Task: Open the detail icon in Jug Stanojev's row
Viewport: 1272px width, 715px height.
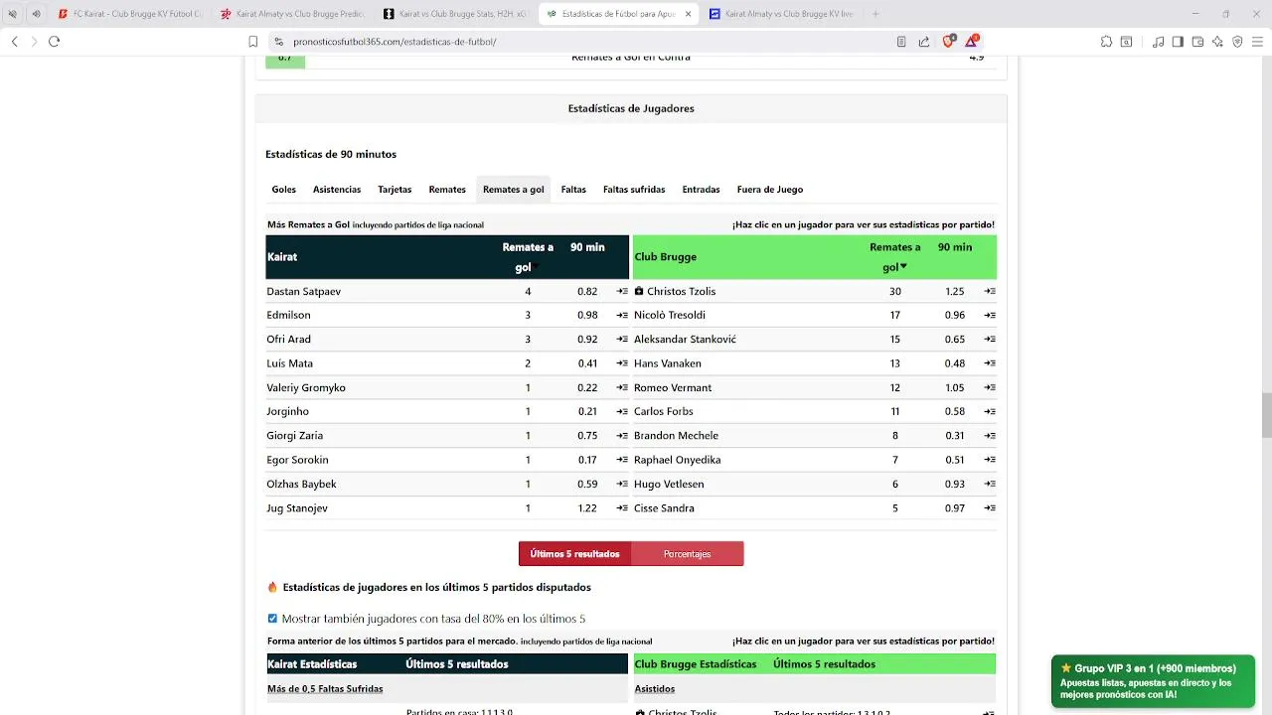Action: click(x=622, y=508)
